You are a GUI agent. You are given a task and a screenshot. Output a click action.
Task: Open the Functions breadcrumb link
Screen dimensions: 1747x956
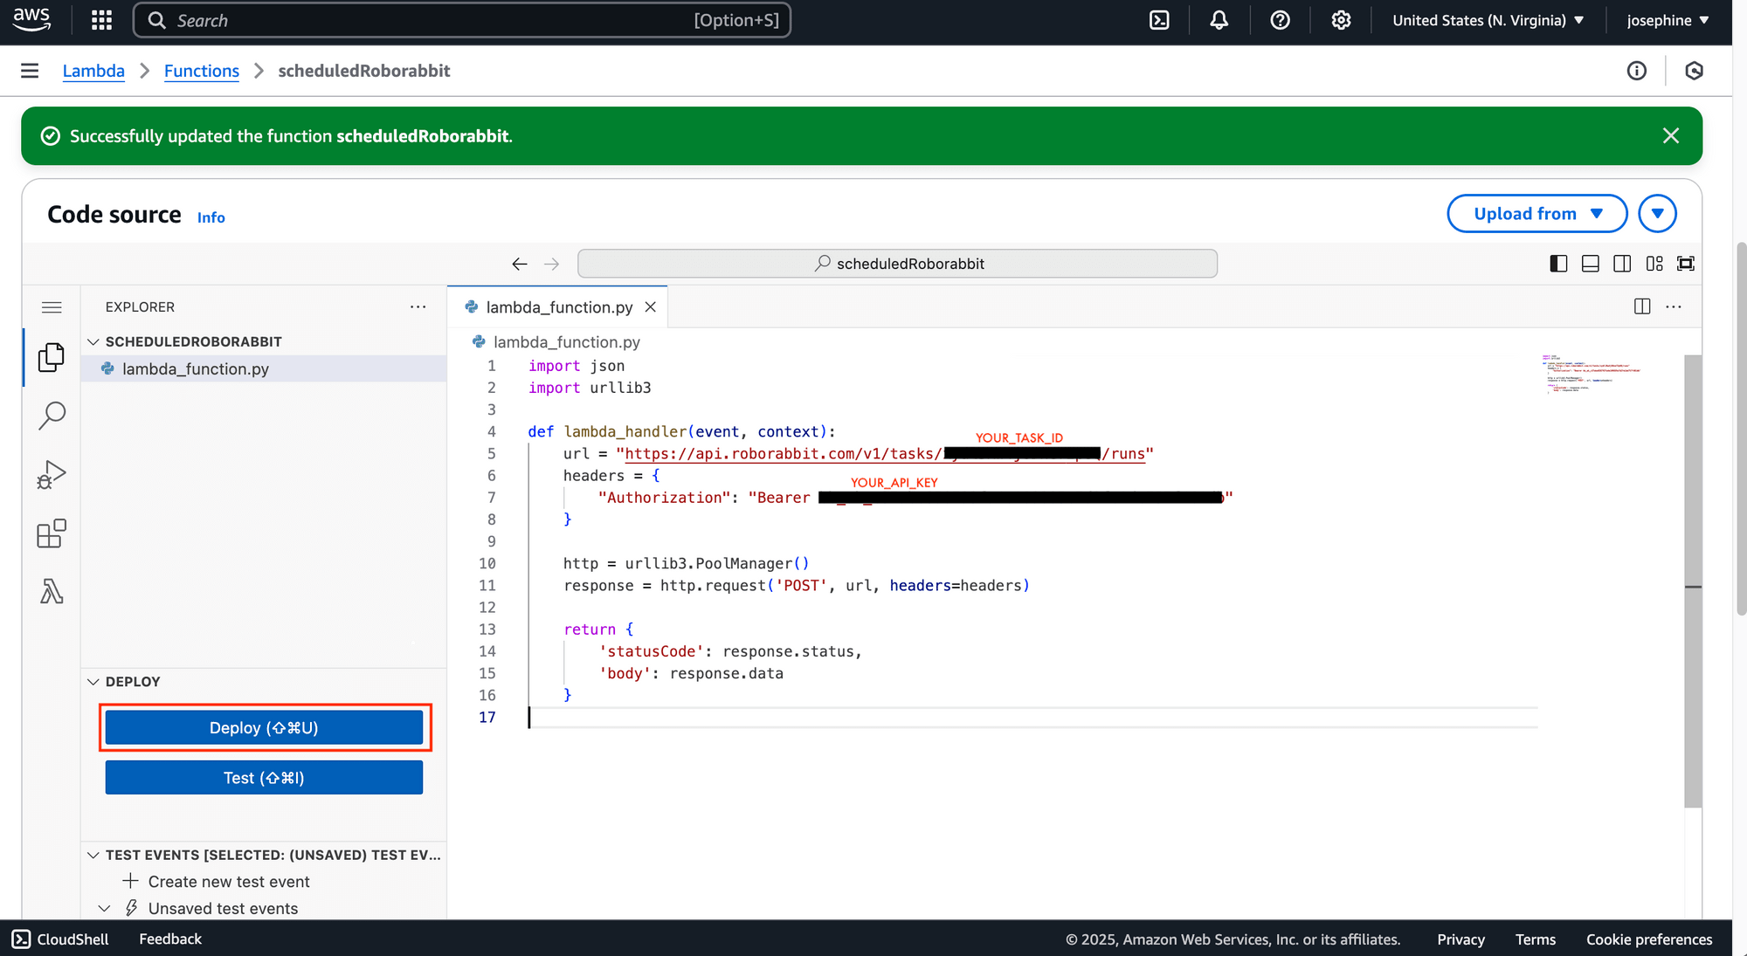[x=202, y=71]
